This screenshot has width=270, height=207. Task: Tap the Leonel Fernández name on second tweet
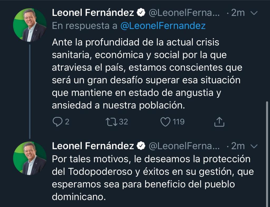coord(93,146)
